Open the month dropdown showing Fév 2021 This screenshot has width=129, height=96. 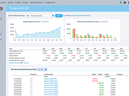[42, 69]
